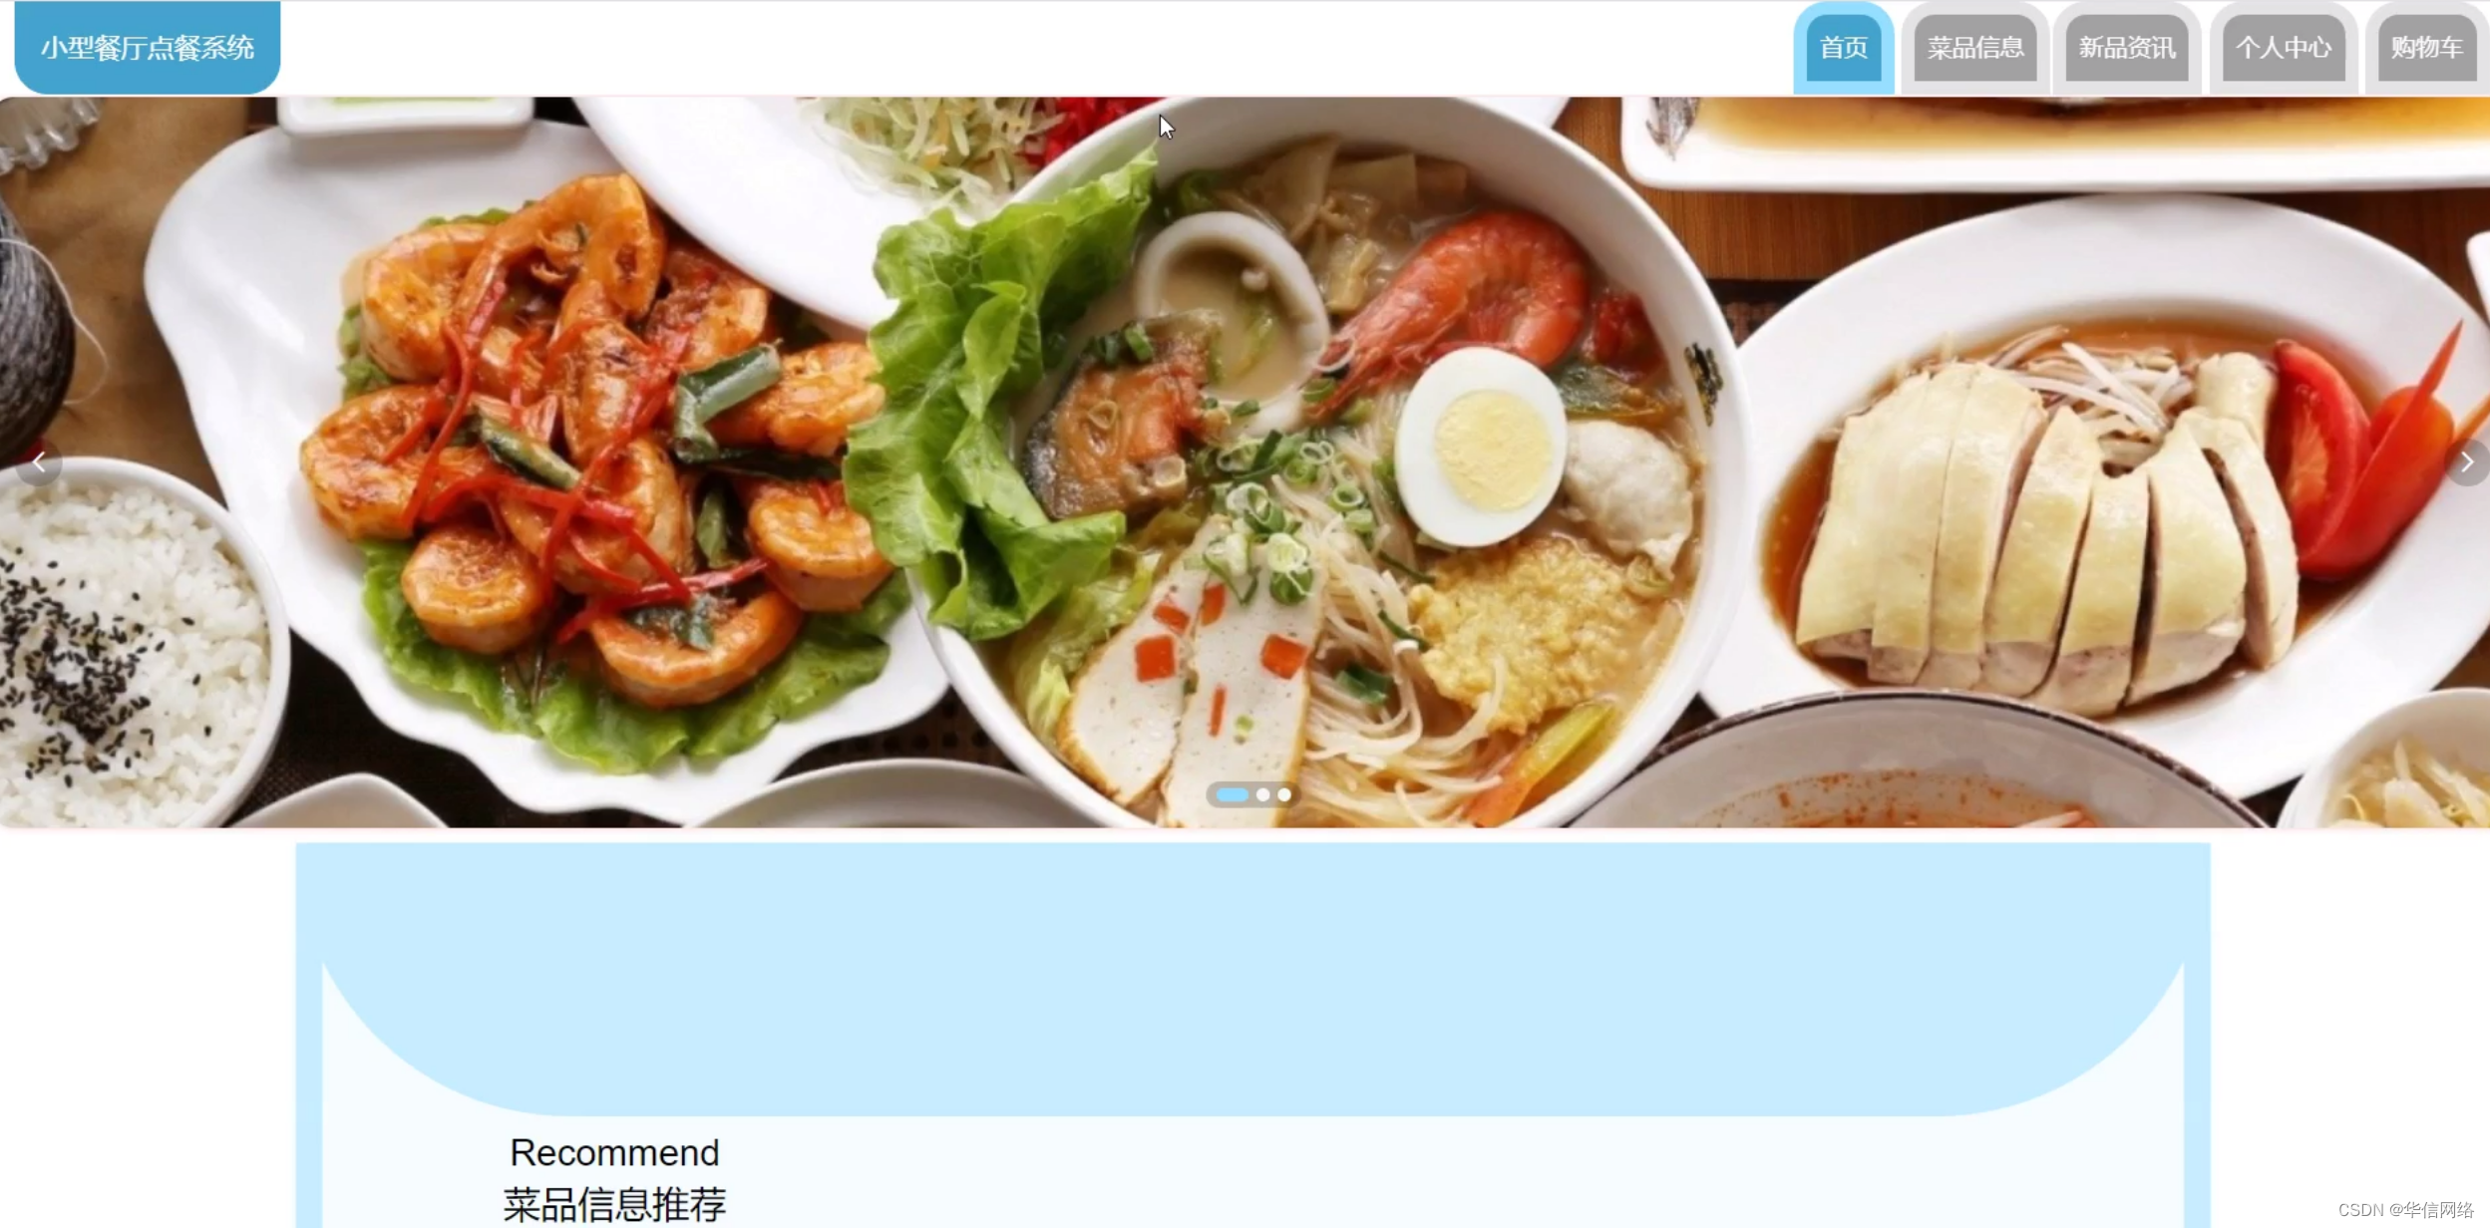
Task: Select the second carousel indicator dot
Action: (1262, 794)
